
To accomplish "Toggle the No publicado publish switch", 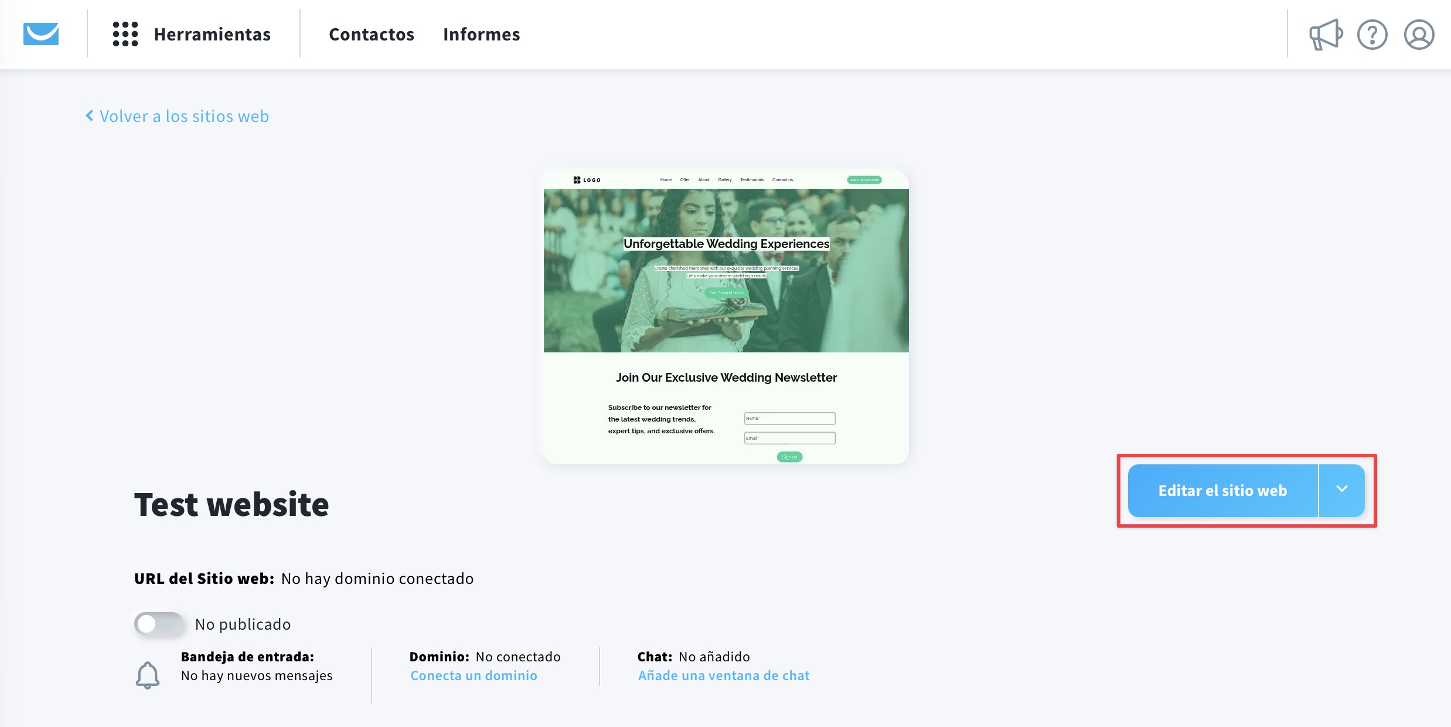I will (159, 624).
